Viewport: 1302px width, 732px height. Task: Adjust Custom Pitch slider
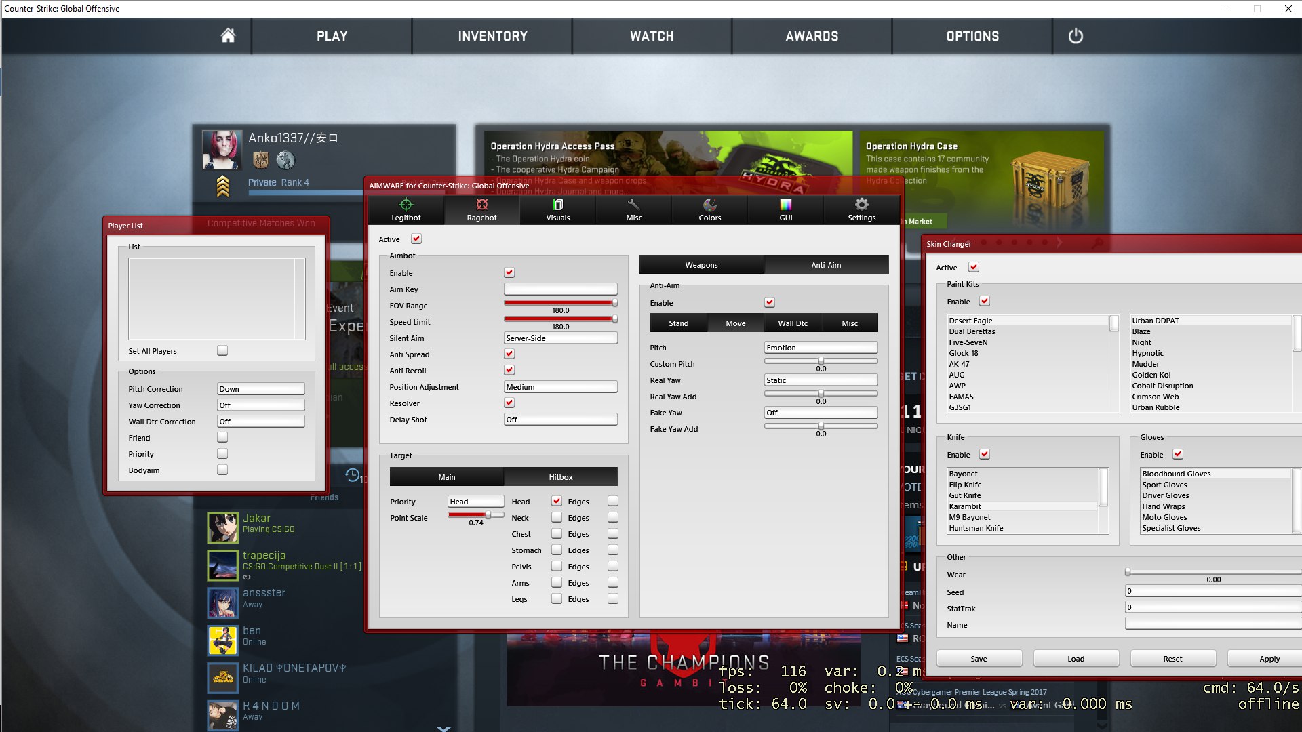point(821,361)
